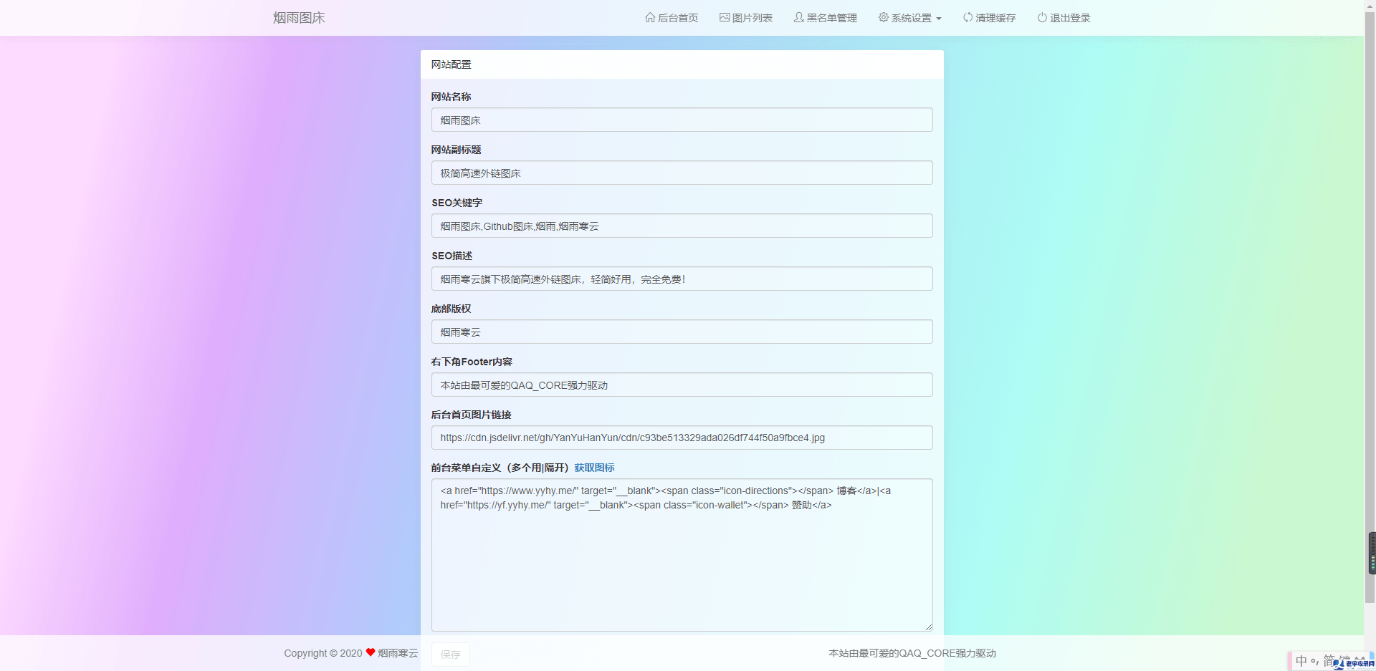Click the 网站名称 input field
This screenshot has width=1376, height=671.
[682, 120]
